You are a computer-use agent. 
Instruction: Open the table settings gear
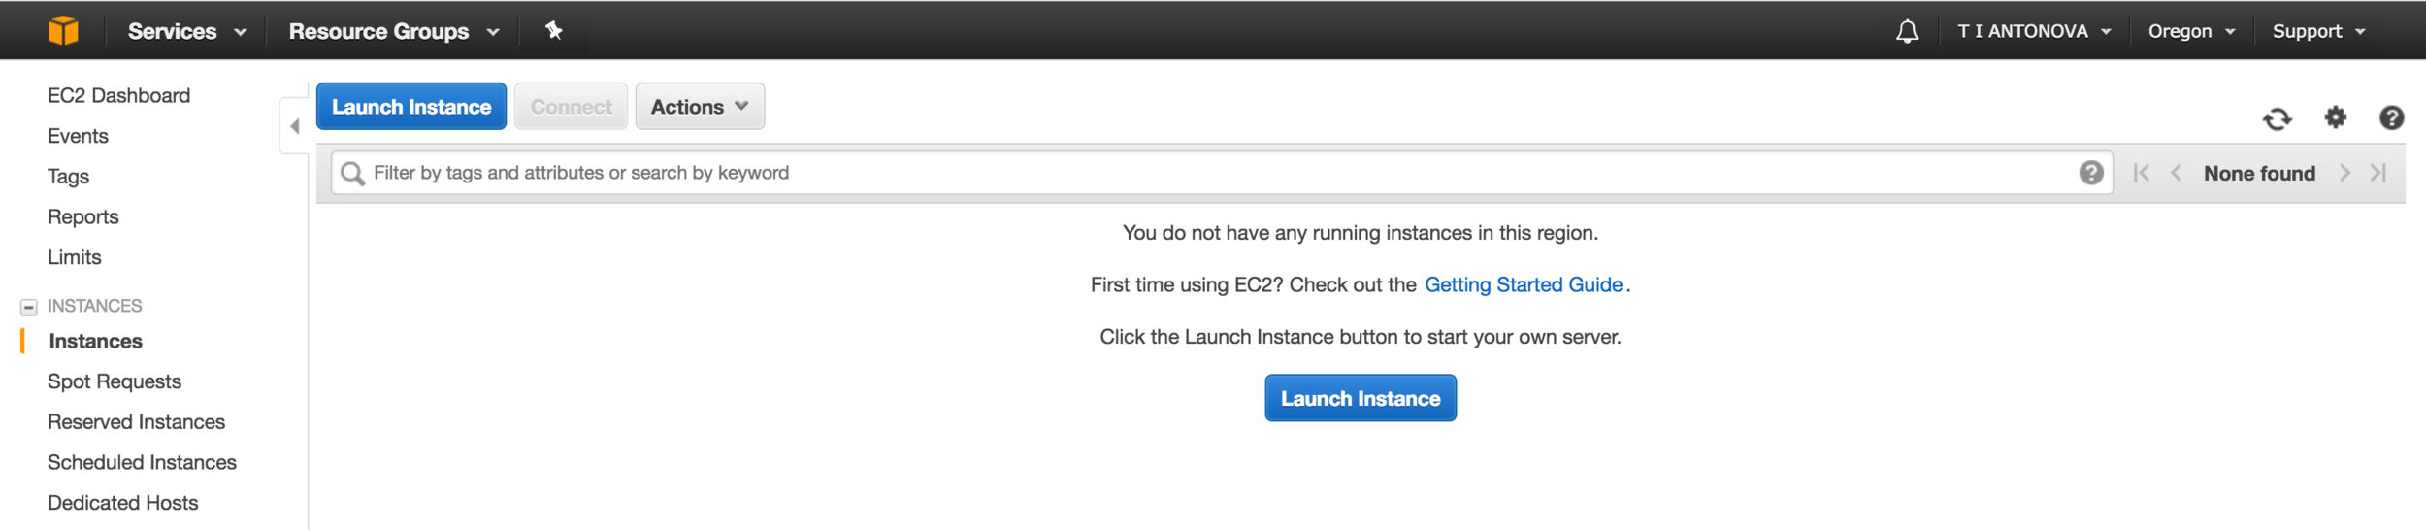click(2336, 117)
